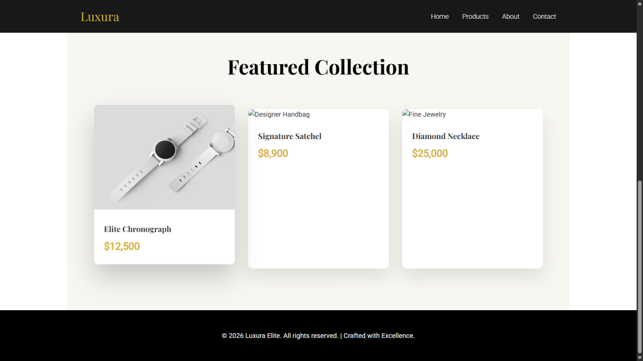Click the broken Fine Jewelry image icon

tap(406, 114)
